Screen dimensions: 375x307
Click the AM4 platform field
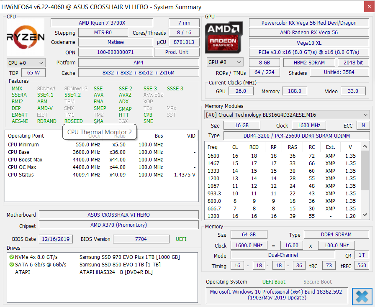point(139,63)
